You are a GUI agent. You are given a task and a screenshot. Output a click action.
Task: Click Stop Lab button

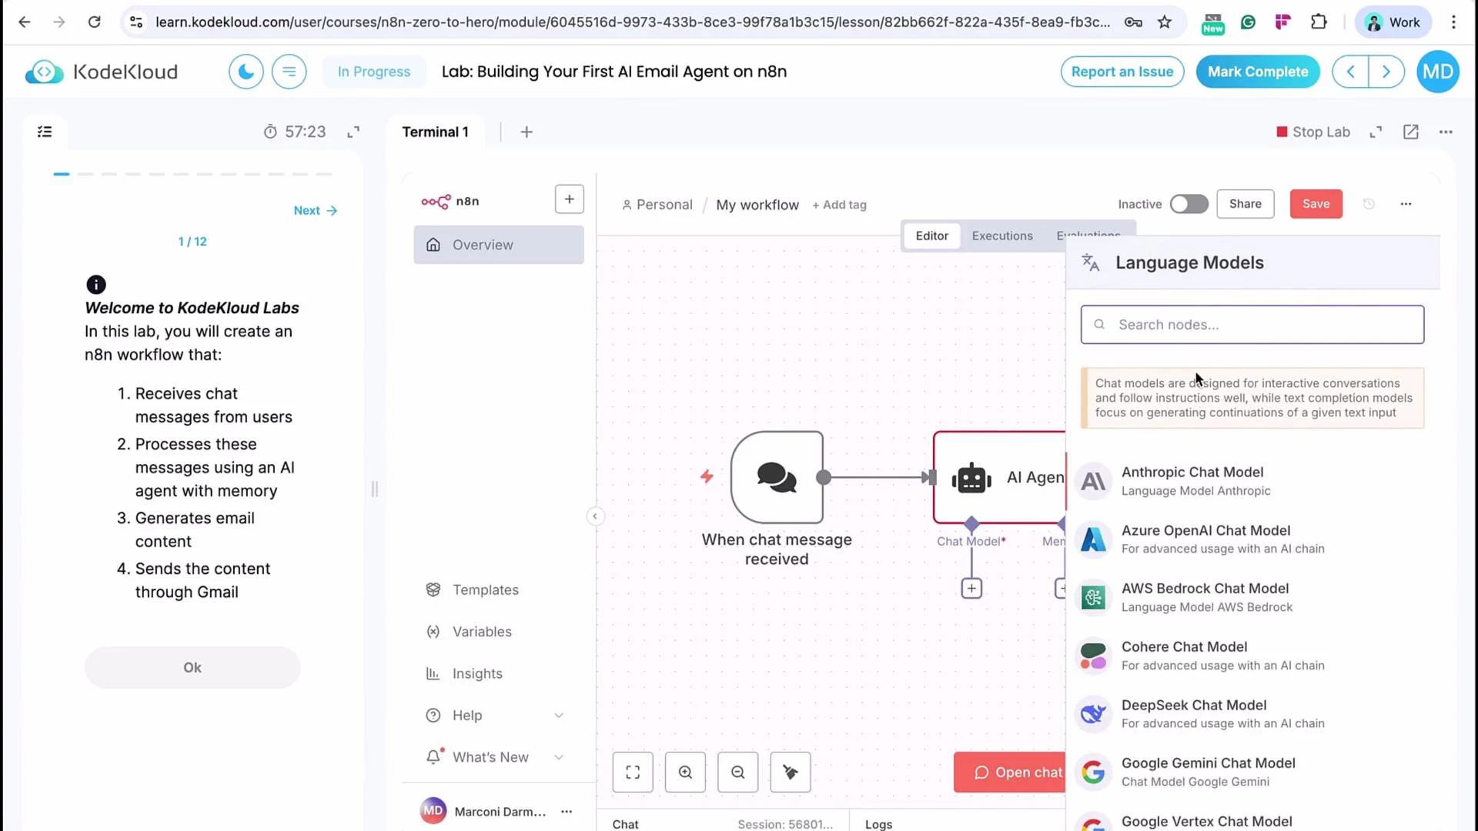pos(1313,132)
